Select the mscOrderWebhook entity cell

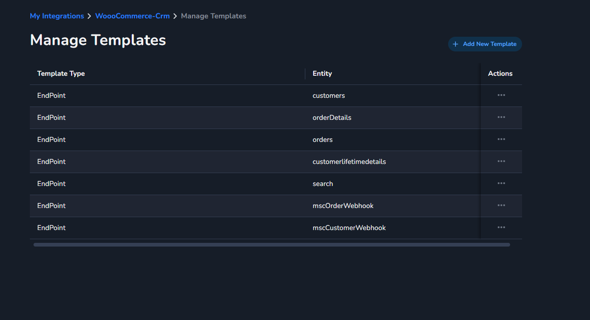343,206
